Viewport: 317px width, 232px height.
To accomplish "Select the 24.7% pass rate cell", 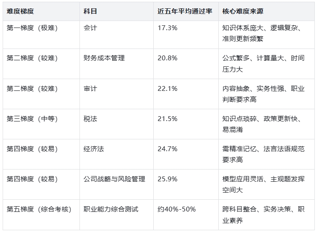I will [168, 149].
